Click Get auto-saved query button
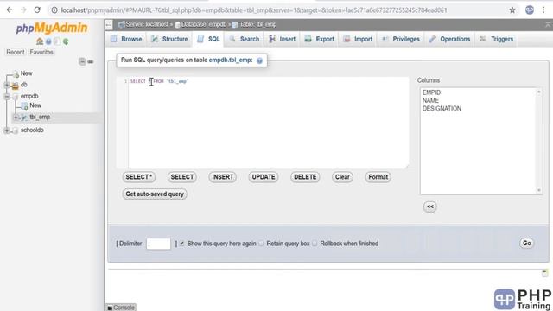Image resolution: width=553 pixels, height=311 pixels. pos(155,194)
